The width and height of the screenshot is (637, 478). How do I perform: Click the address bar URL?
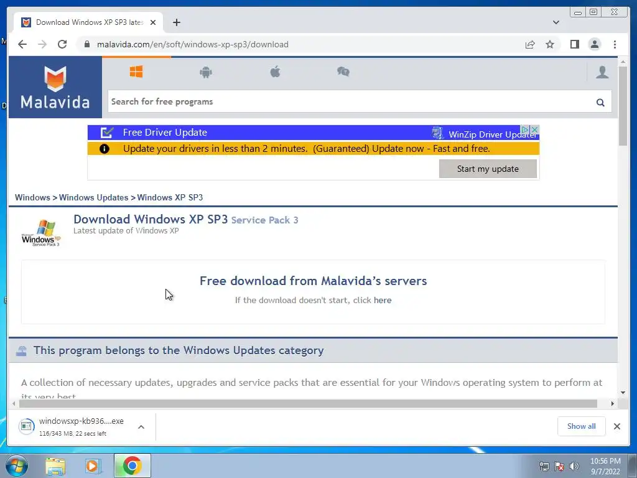[193, 44]
